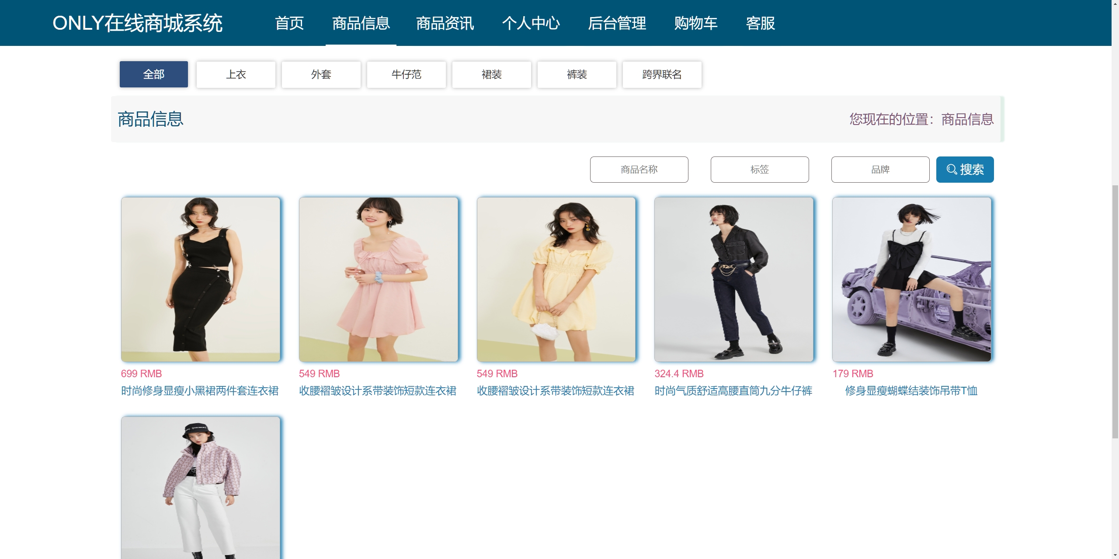Click the page vertical scrollbar thumb
The width and height of the screenshot is (1119, 559).
coord(1115,311)
